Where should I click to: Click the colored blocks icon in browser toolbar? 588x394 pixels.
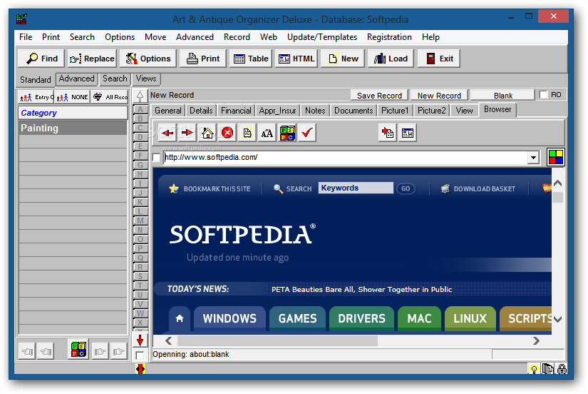coord(287,133)
